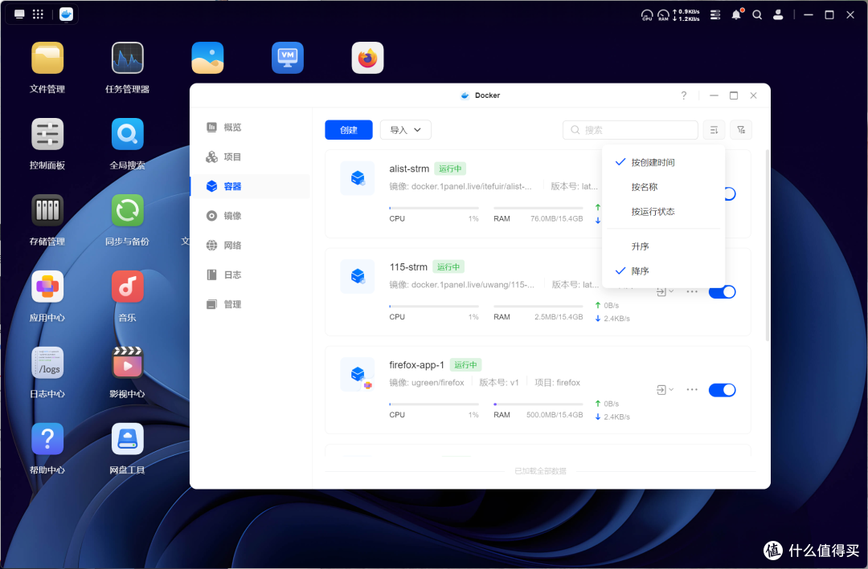Open the app grid launcher in taskbar
The height and width of the screenshot is (569, 868).
[x=38, y=14]
